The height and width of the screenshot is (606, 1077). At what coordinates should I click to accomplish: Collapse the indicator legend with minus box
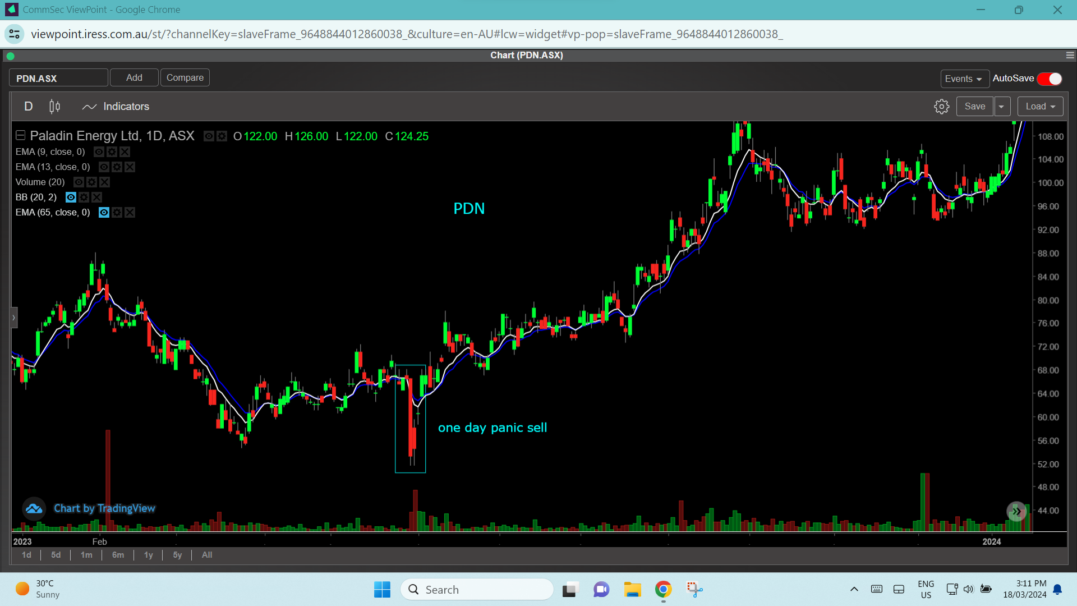[x=20, y=136]
